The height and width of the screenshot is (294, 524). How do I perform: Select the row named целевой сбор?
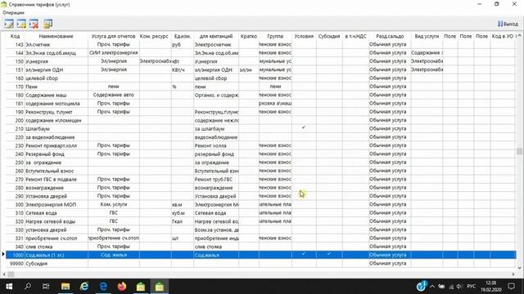coord(260,78)
